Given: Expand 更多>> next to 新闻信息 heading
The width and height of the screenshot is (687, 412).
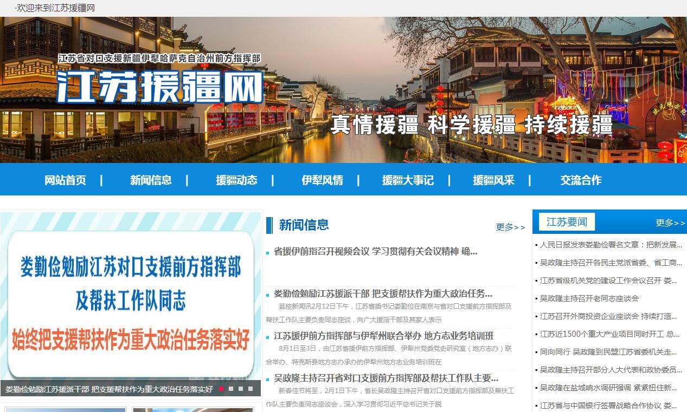Looking at the screenshot, I should 510,227.
